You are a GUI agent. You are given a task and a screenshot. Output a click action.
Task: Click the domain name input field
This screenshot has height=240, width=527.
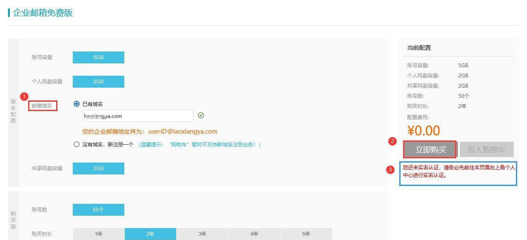pyautogui.click(x=137, y=116)
